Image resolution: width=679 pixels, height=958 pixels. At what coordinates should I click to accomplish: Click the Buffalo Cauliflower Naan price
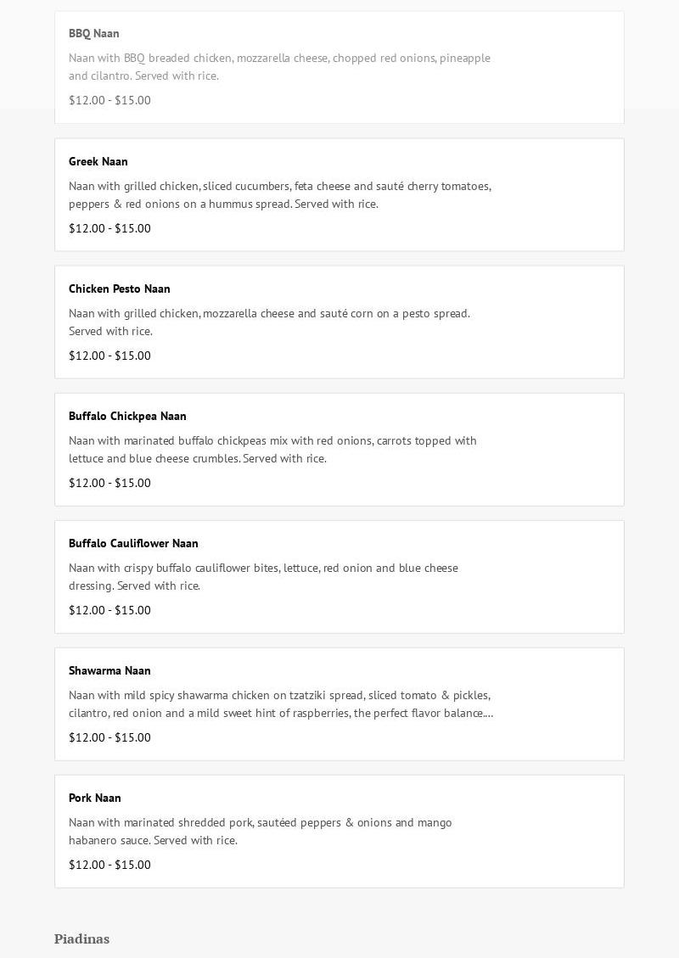pos(109,610)
